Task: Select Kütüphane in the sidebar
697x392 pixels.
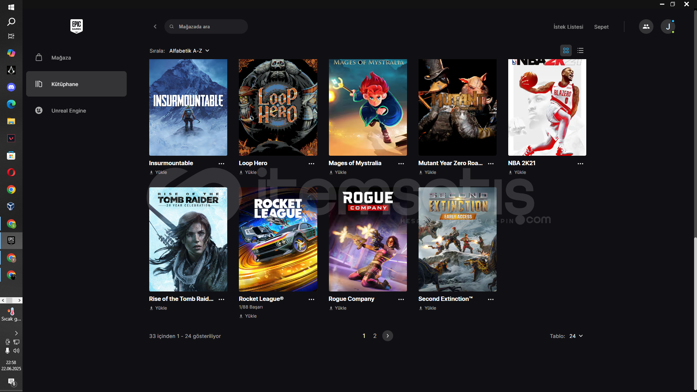Action: click(76, 84)
